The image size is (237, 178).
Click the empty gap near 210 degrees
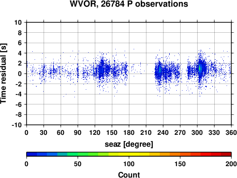pyautogui.click(x=146, y=74)
